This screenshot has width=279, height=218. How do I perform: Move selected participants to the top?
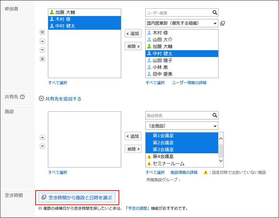(43, 32)
